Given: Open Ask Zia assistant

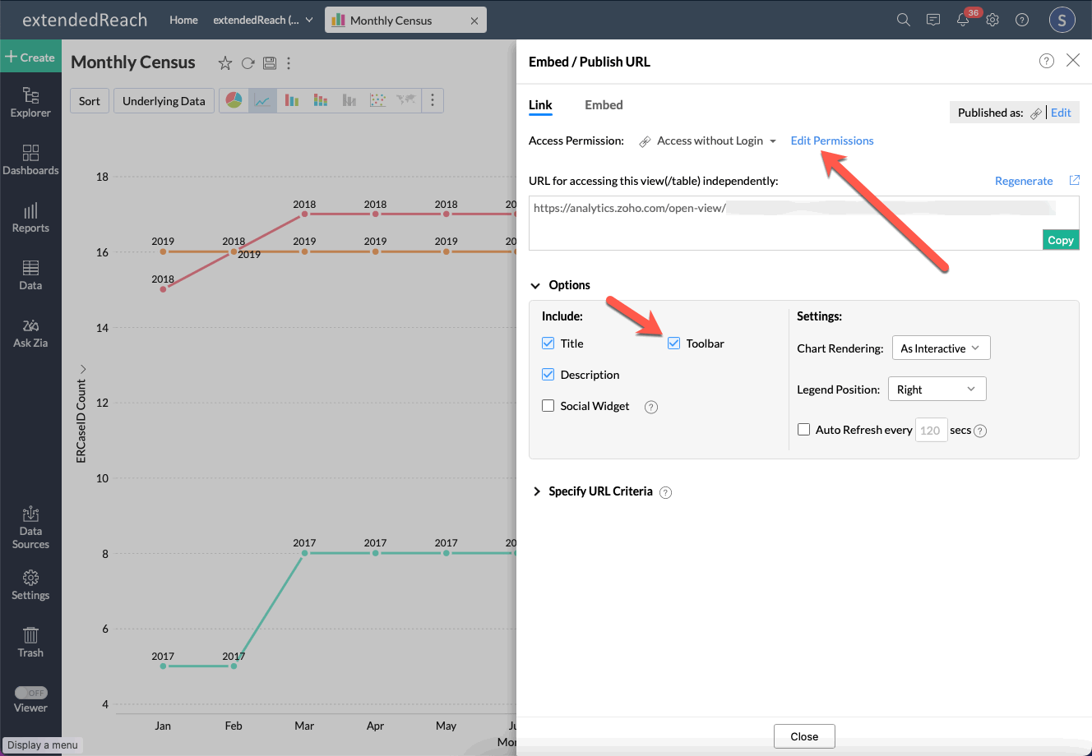Looking at the screenshot, I should click(30, 333).
